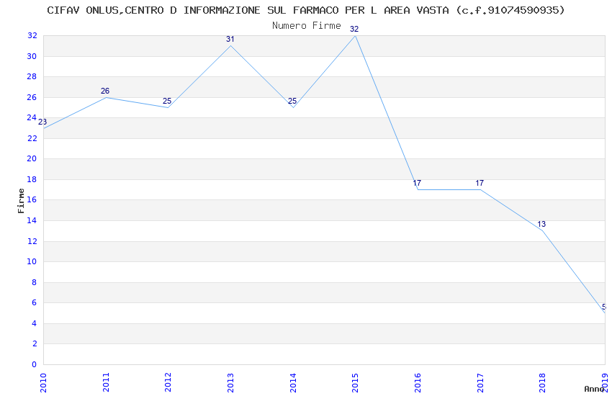Click the 'Anno' axis label
This screenshot has height=396, width=612.
tap(594, 389)
